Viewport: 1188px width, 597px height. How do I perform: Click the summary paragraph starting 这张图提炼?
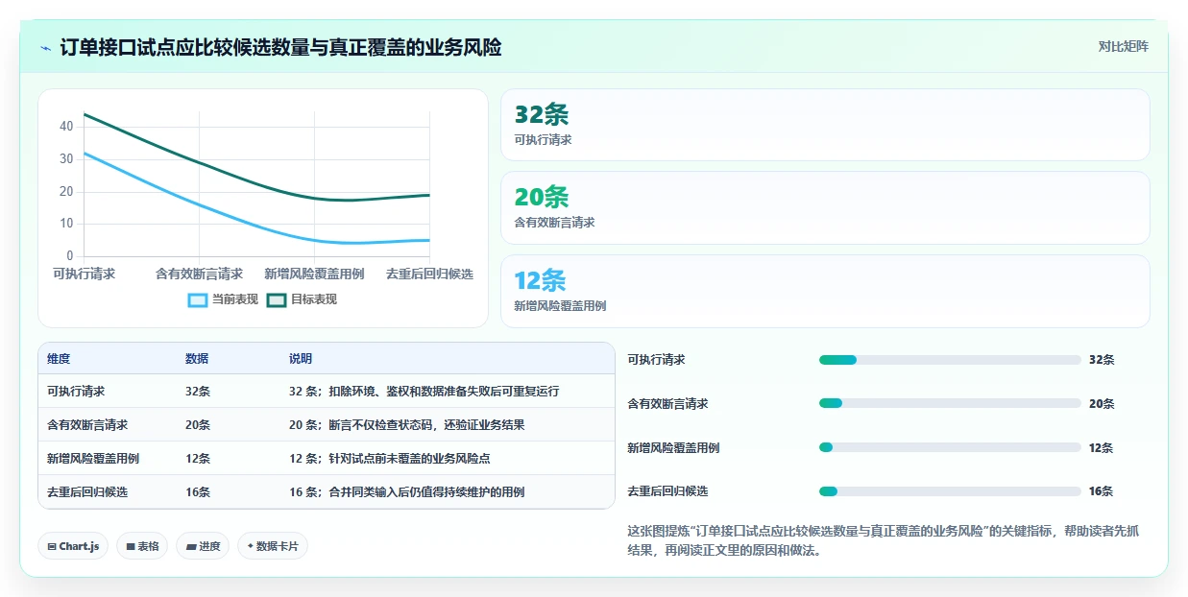[x=884, y=540]
